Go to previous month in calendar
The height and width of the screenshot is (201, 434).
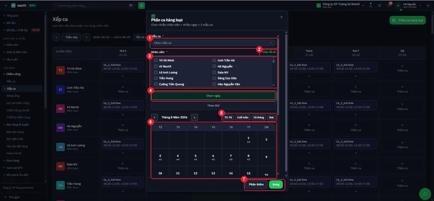click(x=154, y=117)
